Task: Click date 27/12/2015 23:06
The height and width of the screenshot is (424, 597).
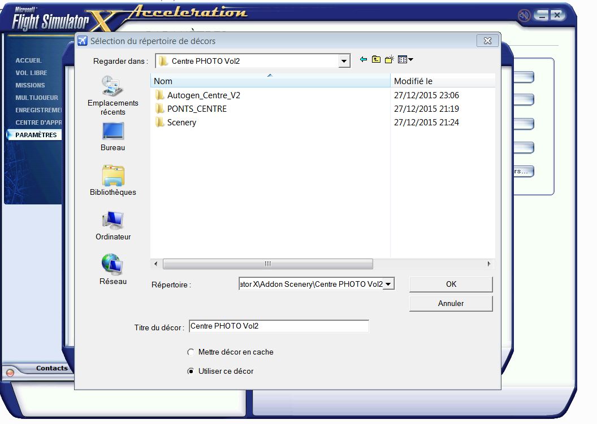Action: pyautogui.click(x=426, y=95)
